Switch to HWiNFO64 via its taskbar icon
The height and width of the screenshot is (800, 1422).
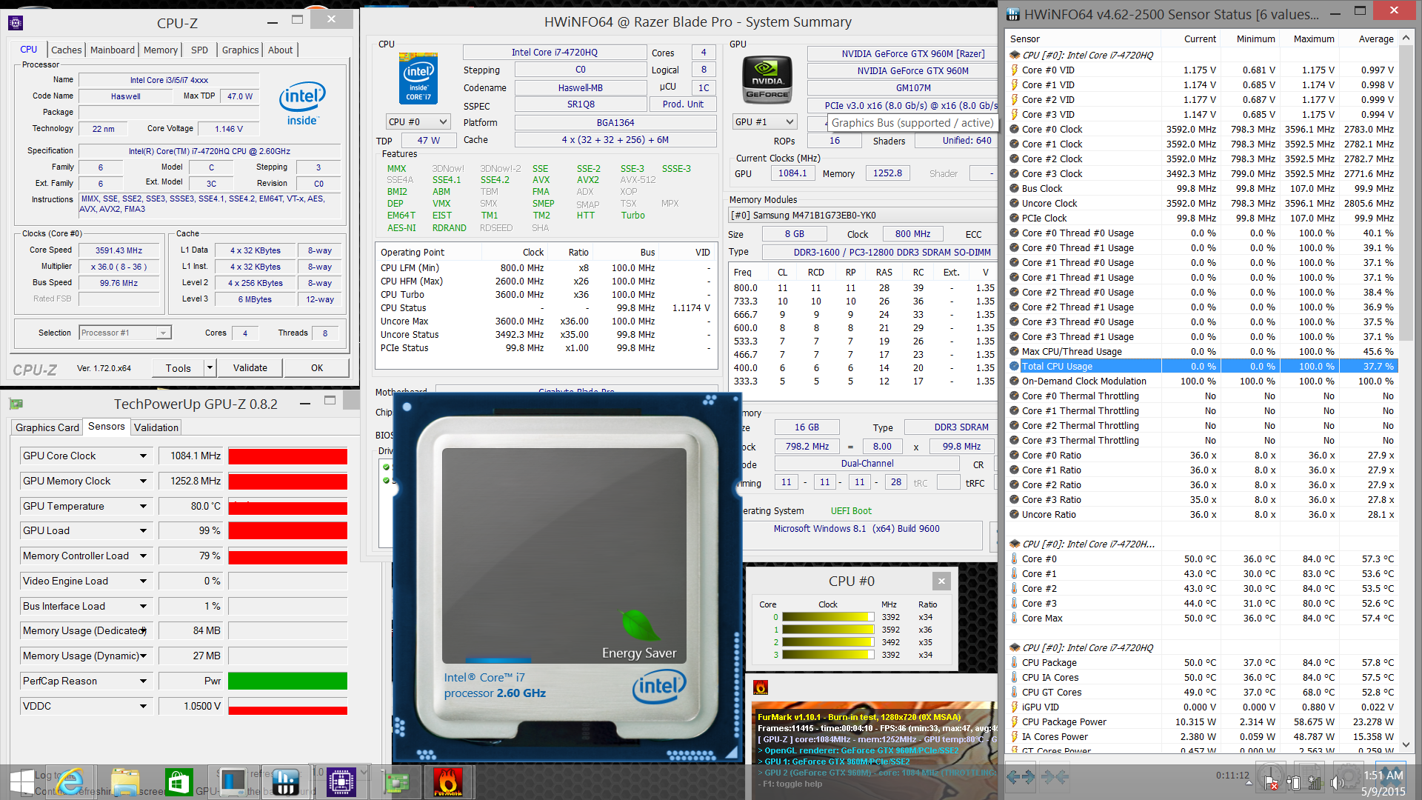pyautogui.click(x=286, y=782)
